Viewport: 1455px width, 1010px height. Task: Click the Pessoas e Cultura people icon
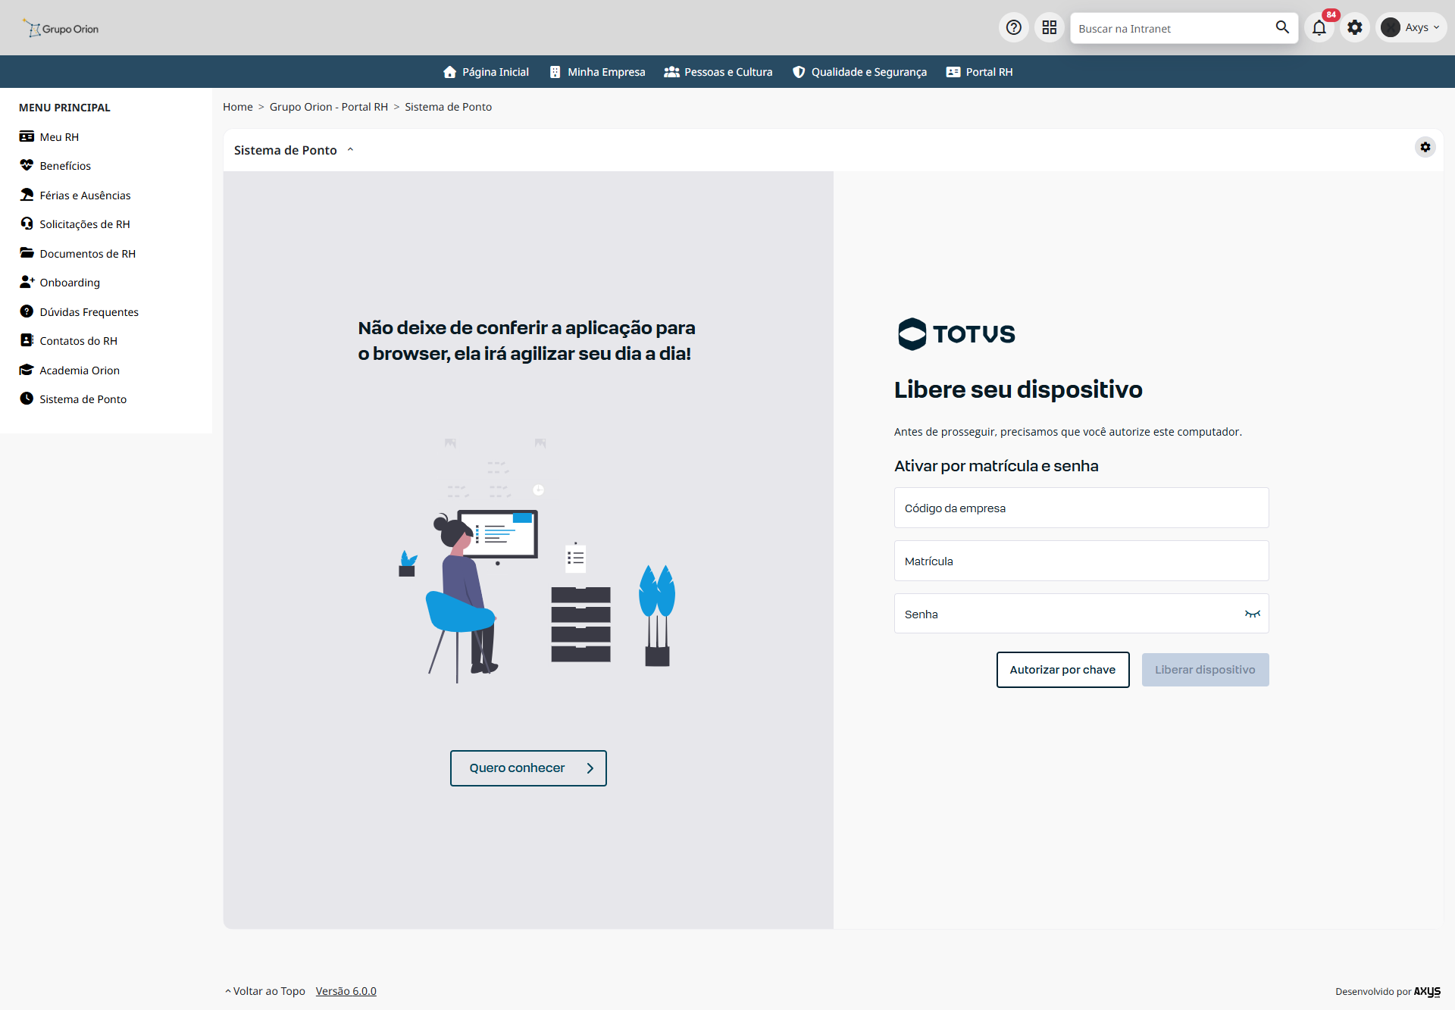tap(671, 72)
